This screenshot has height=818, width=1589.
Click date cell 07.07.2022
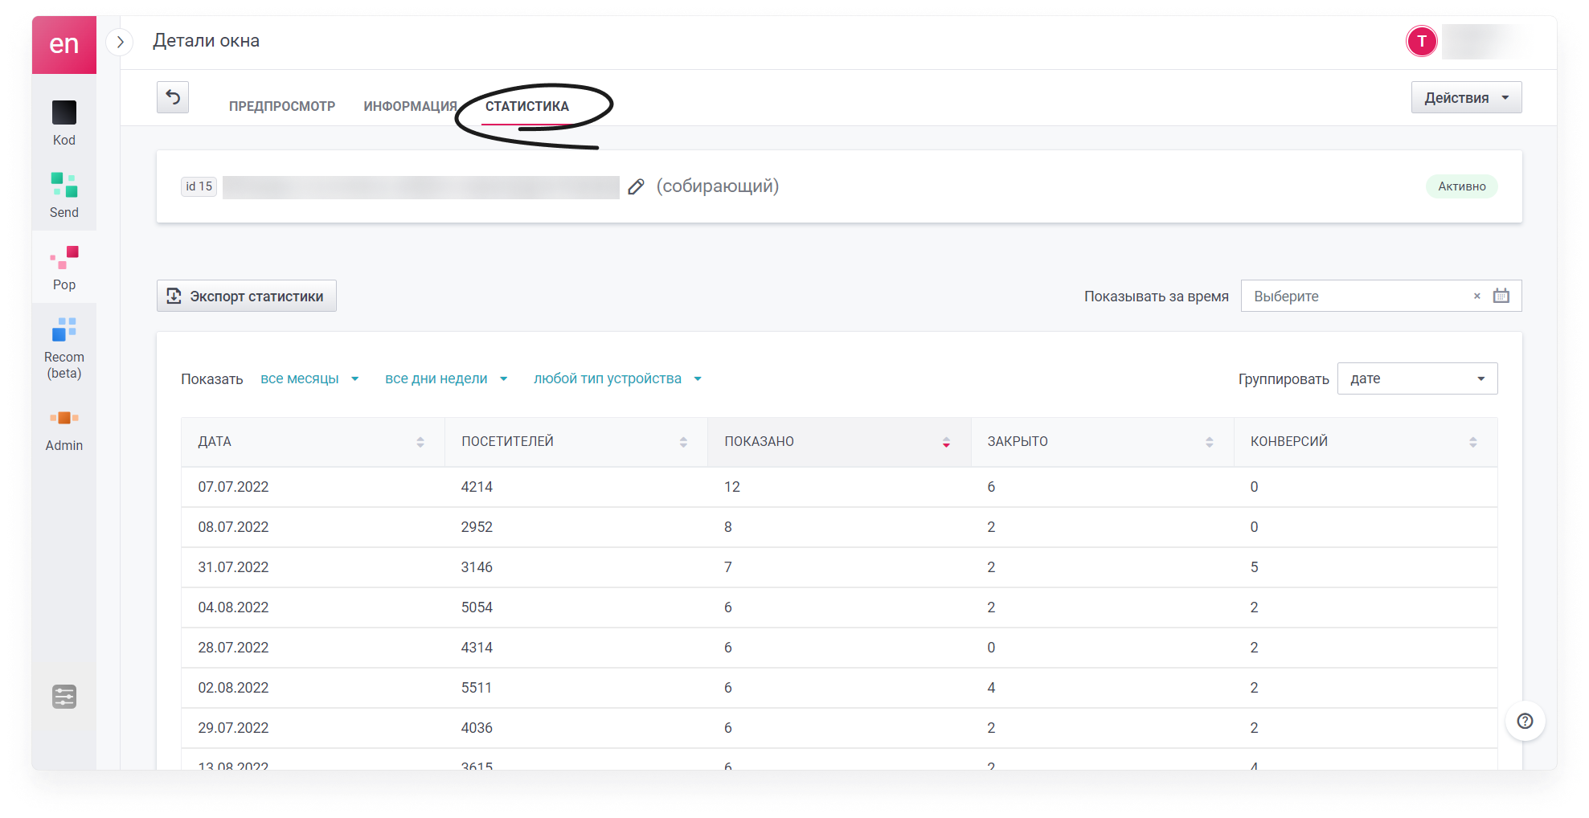click(x=233, y=487)
